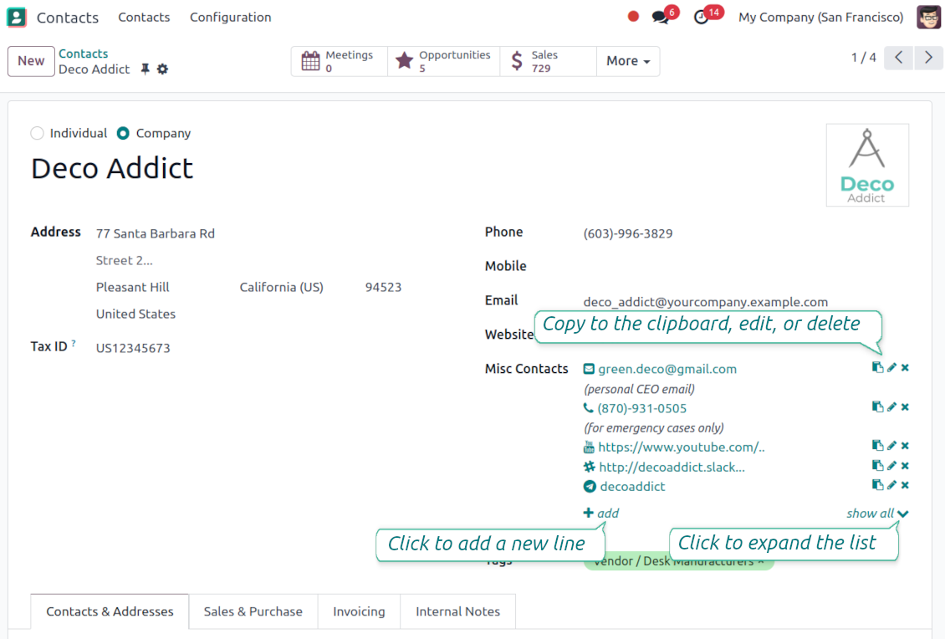This screenshot has width=945, height=639.
Task: Open the More dropdown
Action: [628, 61]
